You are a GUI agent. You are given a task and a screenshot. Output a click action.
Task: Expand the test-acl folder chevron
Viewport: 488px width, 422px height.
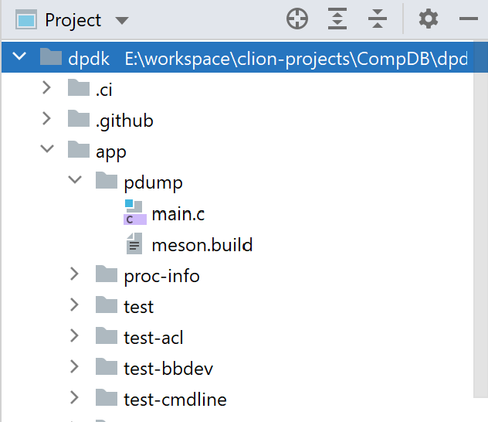coord(74,335)
